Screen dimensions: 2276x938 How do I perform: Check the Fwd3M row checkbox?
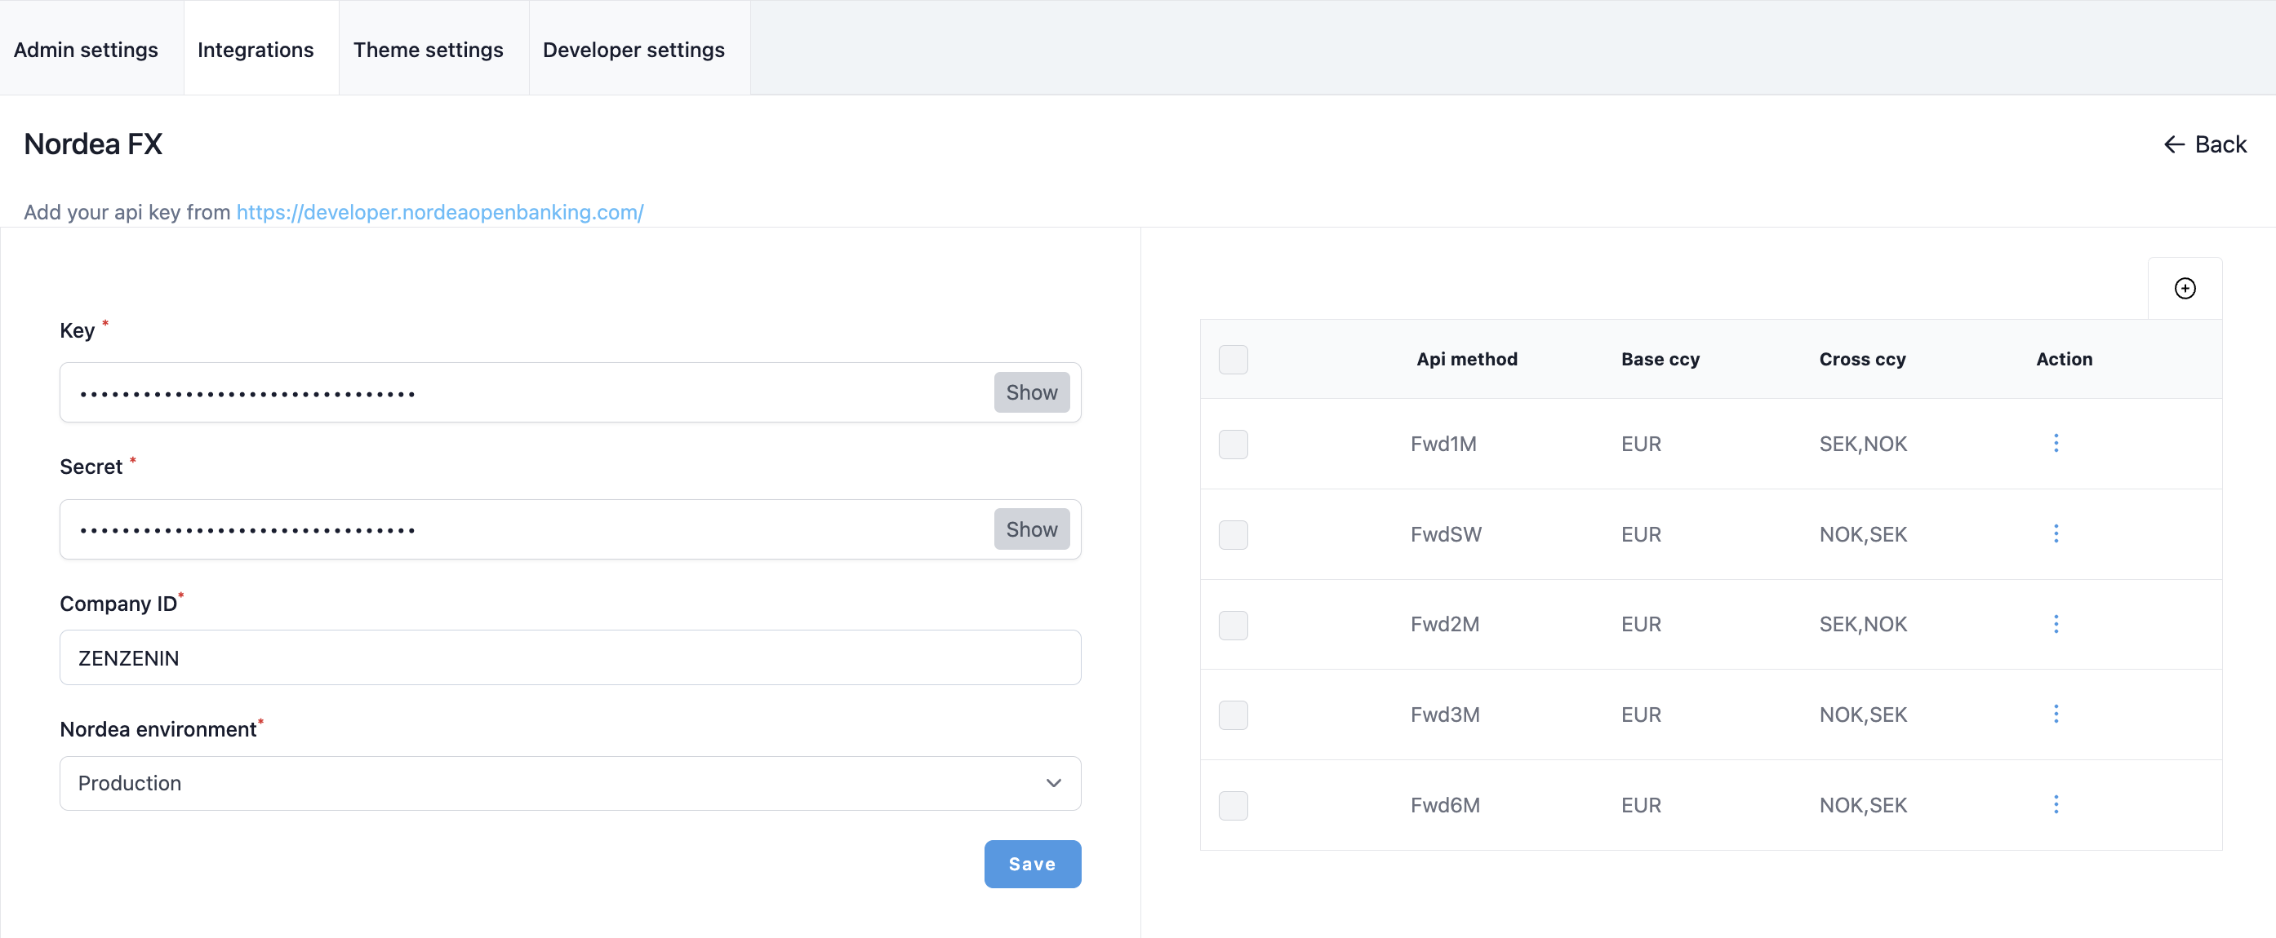[1233, 715]
